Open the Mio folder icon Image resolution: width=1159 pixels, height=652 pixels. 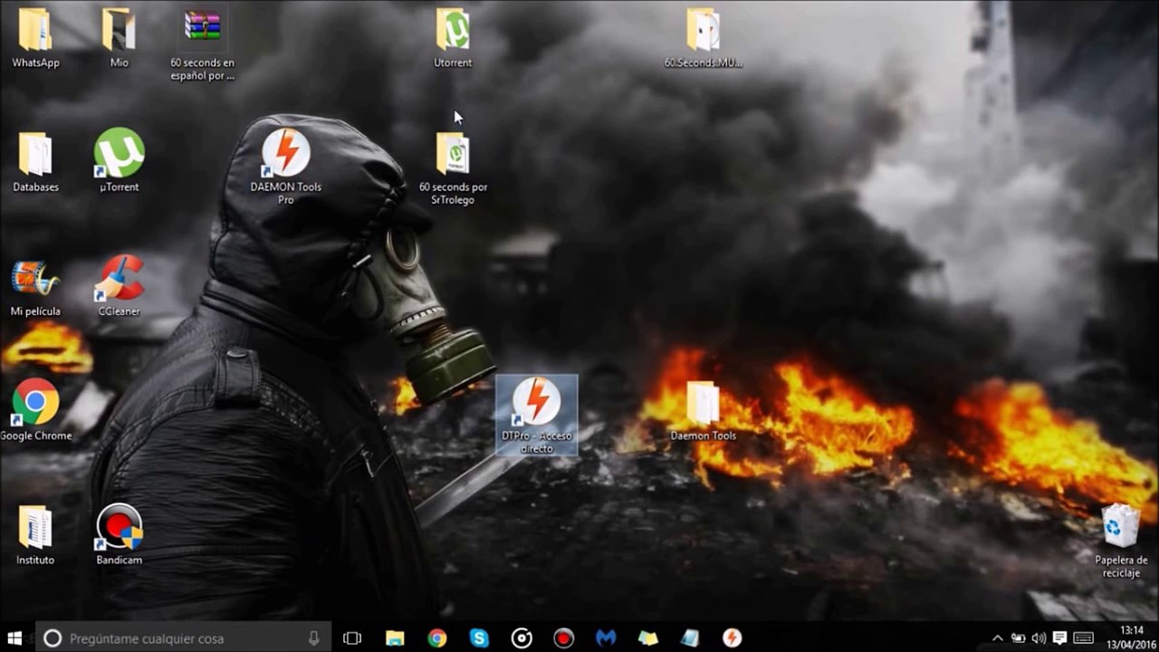tap(119, 38)
